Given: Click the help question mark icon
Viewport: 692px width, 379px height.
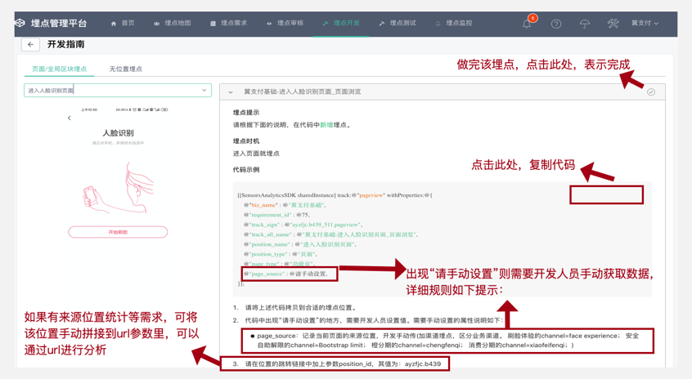Looking at the screenshot, I should point(556,24).
